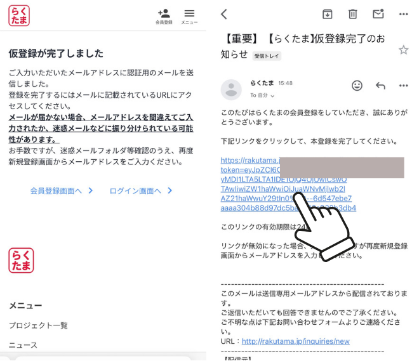This screenshot has height=361, width=419.
Task: Open the ログイン画面へ link
Action: [x=141, y=190]
